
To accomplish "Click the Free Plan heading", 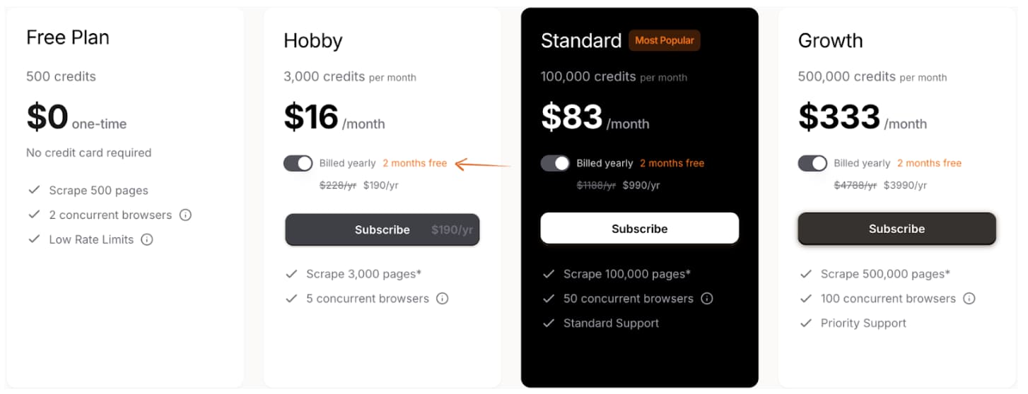I will pos(68,37).
